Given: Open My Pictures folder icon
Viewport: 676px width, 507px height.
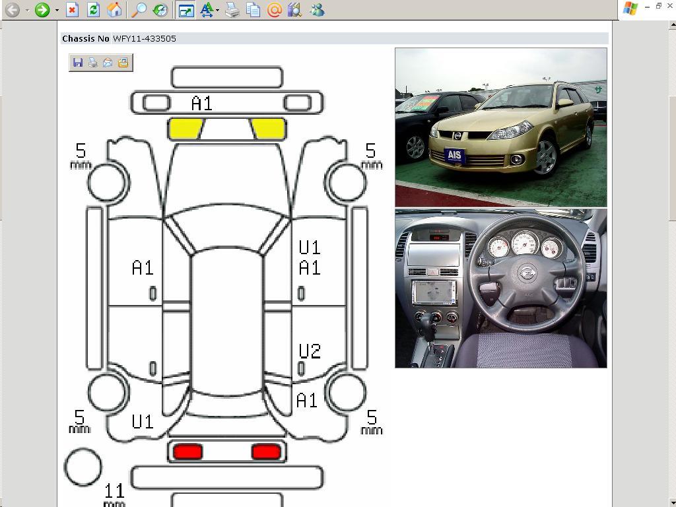Looking at the screenshot, I should (x=123, y=63).
